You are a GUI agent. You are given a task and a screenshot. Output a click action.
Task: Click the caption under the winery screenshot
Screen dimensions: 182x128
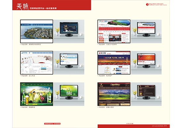coord(106,107)
